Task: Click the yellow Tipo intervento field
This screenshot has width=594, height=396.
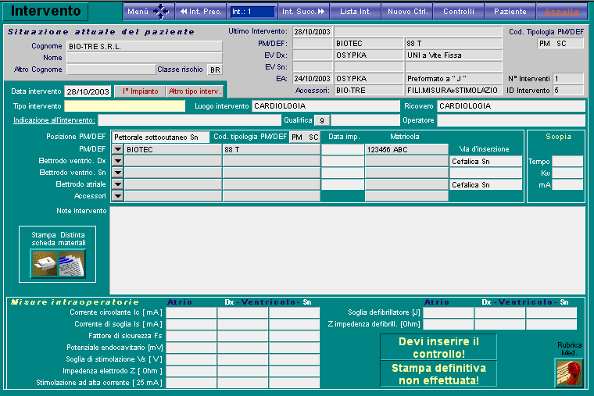Action: click(125, 106)
